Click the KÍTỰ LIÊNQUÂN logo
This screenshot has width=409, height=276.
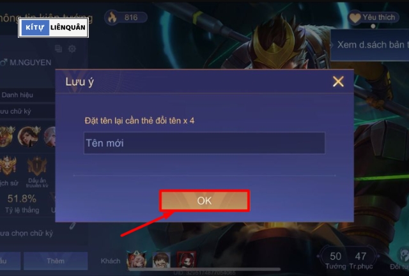(54, 27)
